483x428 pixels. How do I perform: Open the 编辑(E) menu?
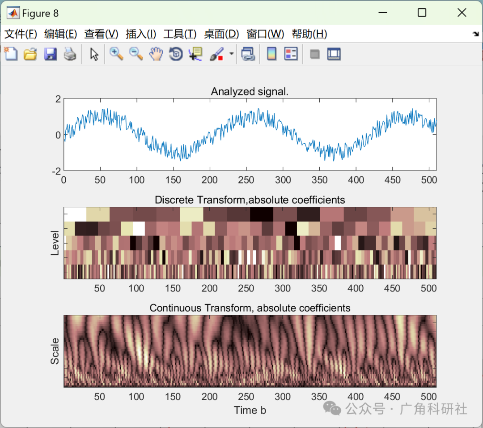pos(60,34)
